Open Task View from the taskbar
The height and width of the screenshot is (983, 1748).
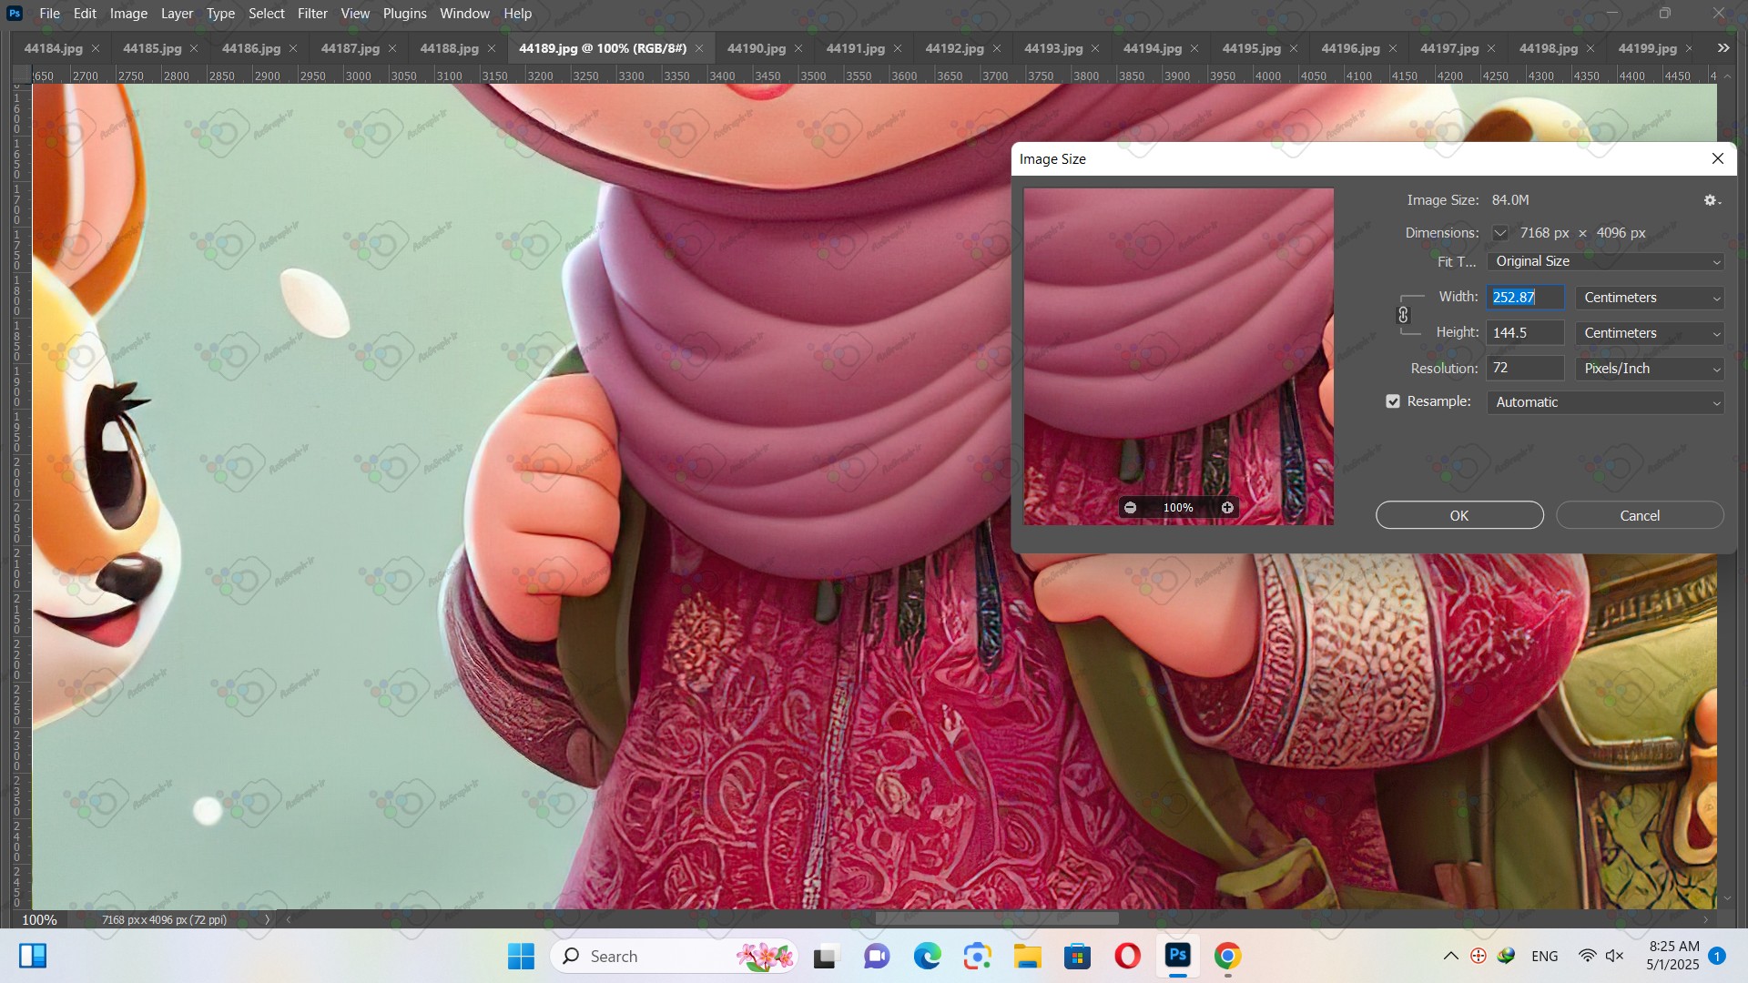click(x=825, y=956)
